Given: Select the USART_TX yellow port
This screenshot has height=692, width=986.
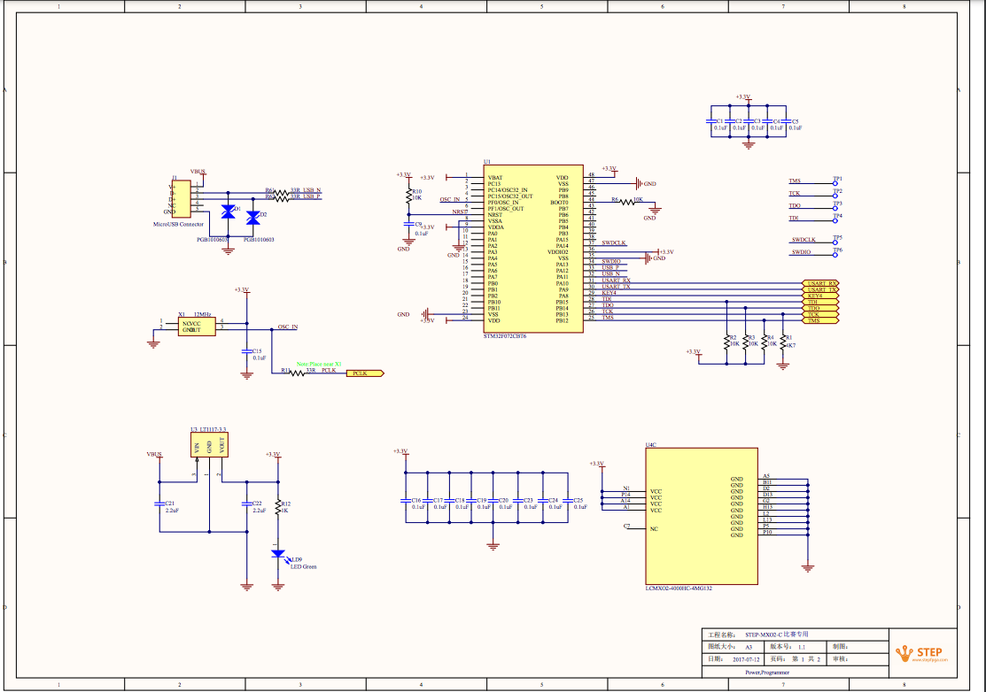Looking at the screenshot, I should (820, 289).
